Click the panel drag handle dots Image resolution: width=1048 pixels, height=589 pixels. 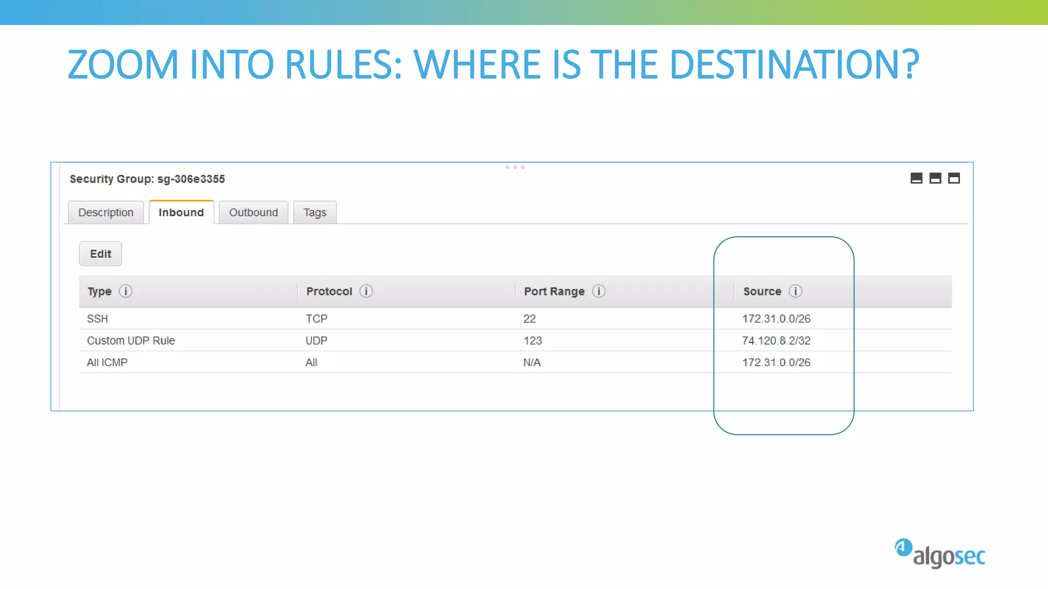(515, 167)
